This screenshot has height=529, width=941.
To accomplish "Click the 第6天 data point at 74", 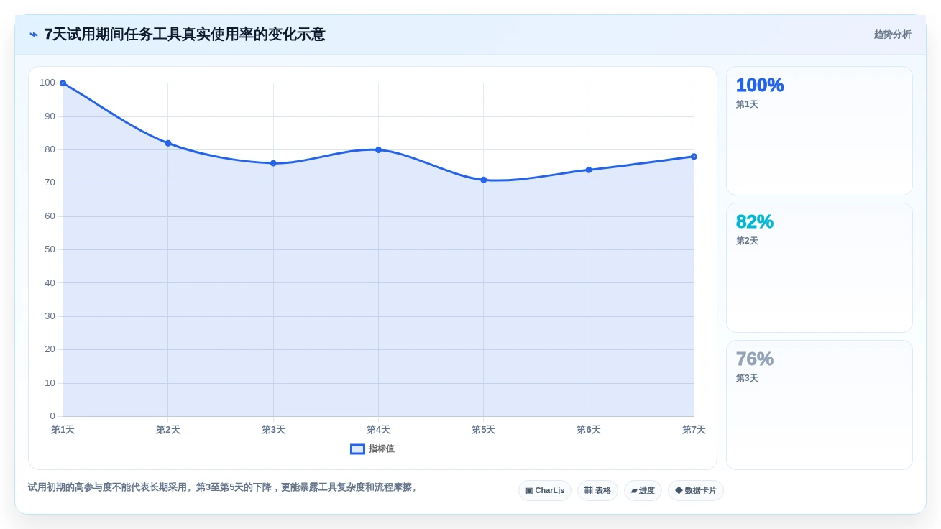I will point(589,170).
